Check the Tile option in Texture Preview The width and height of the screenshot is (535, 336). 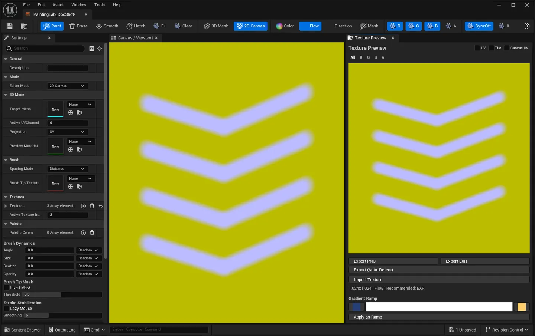coord(491,48)
